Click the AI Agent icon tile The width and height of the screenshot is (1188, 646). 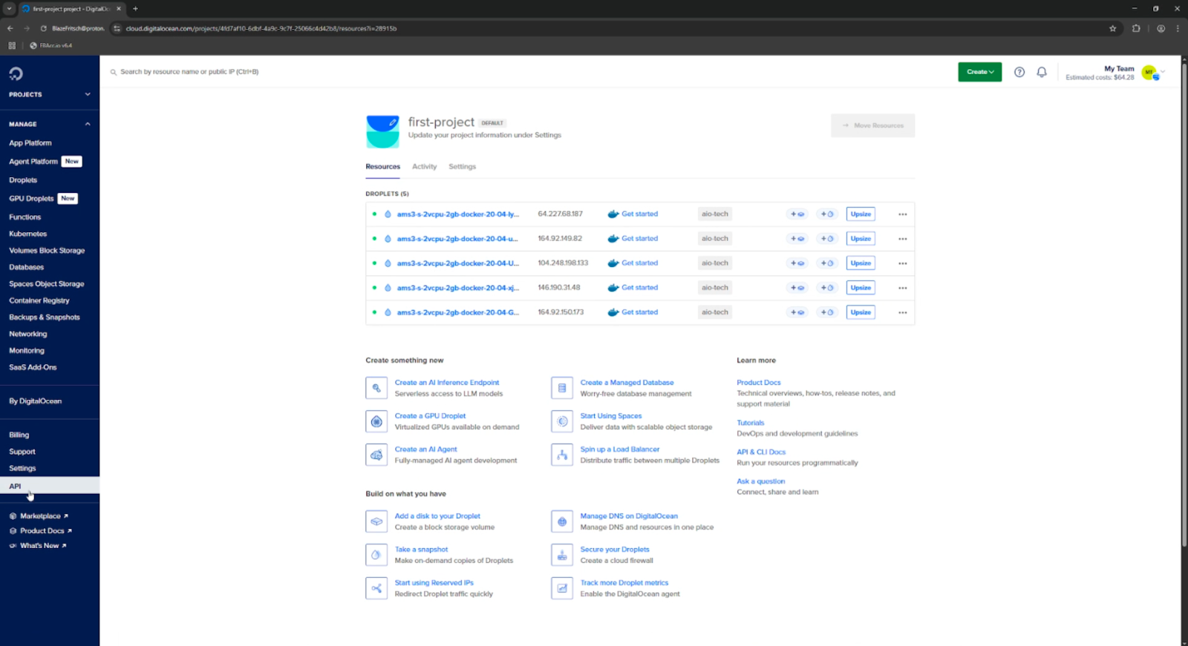pos(376,455)
